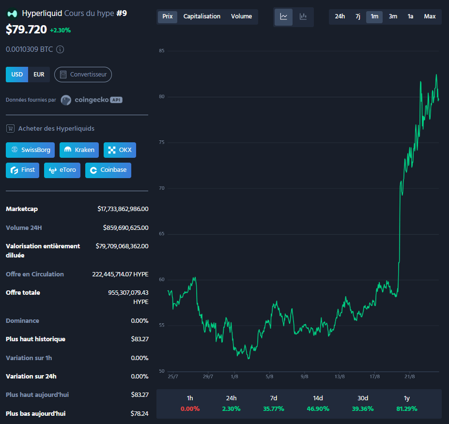Viewport: 449px width, 424px height.
Task: Switch currency to EUR
Action: pyautogui.click(x=39, y=75)
